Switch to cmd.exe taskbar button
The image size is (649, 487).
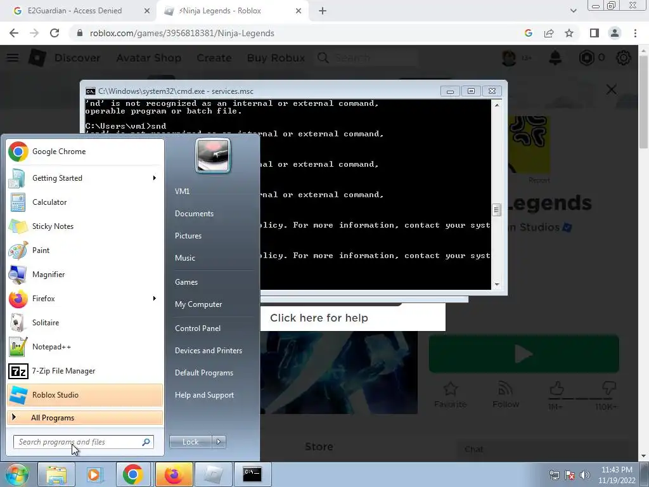coord(252,474)
